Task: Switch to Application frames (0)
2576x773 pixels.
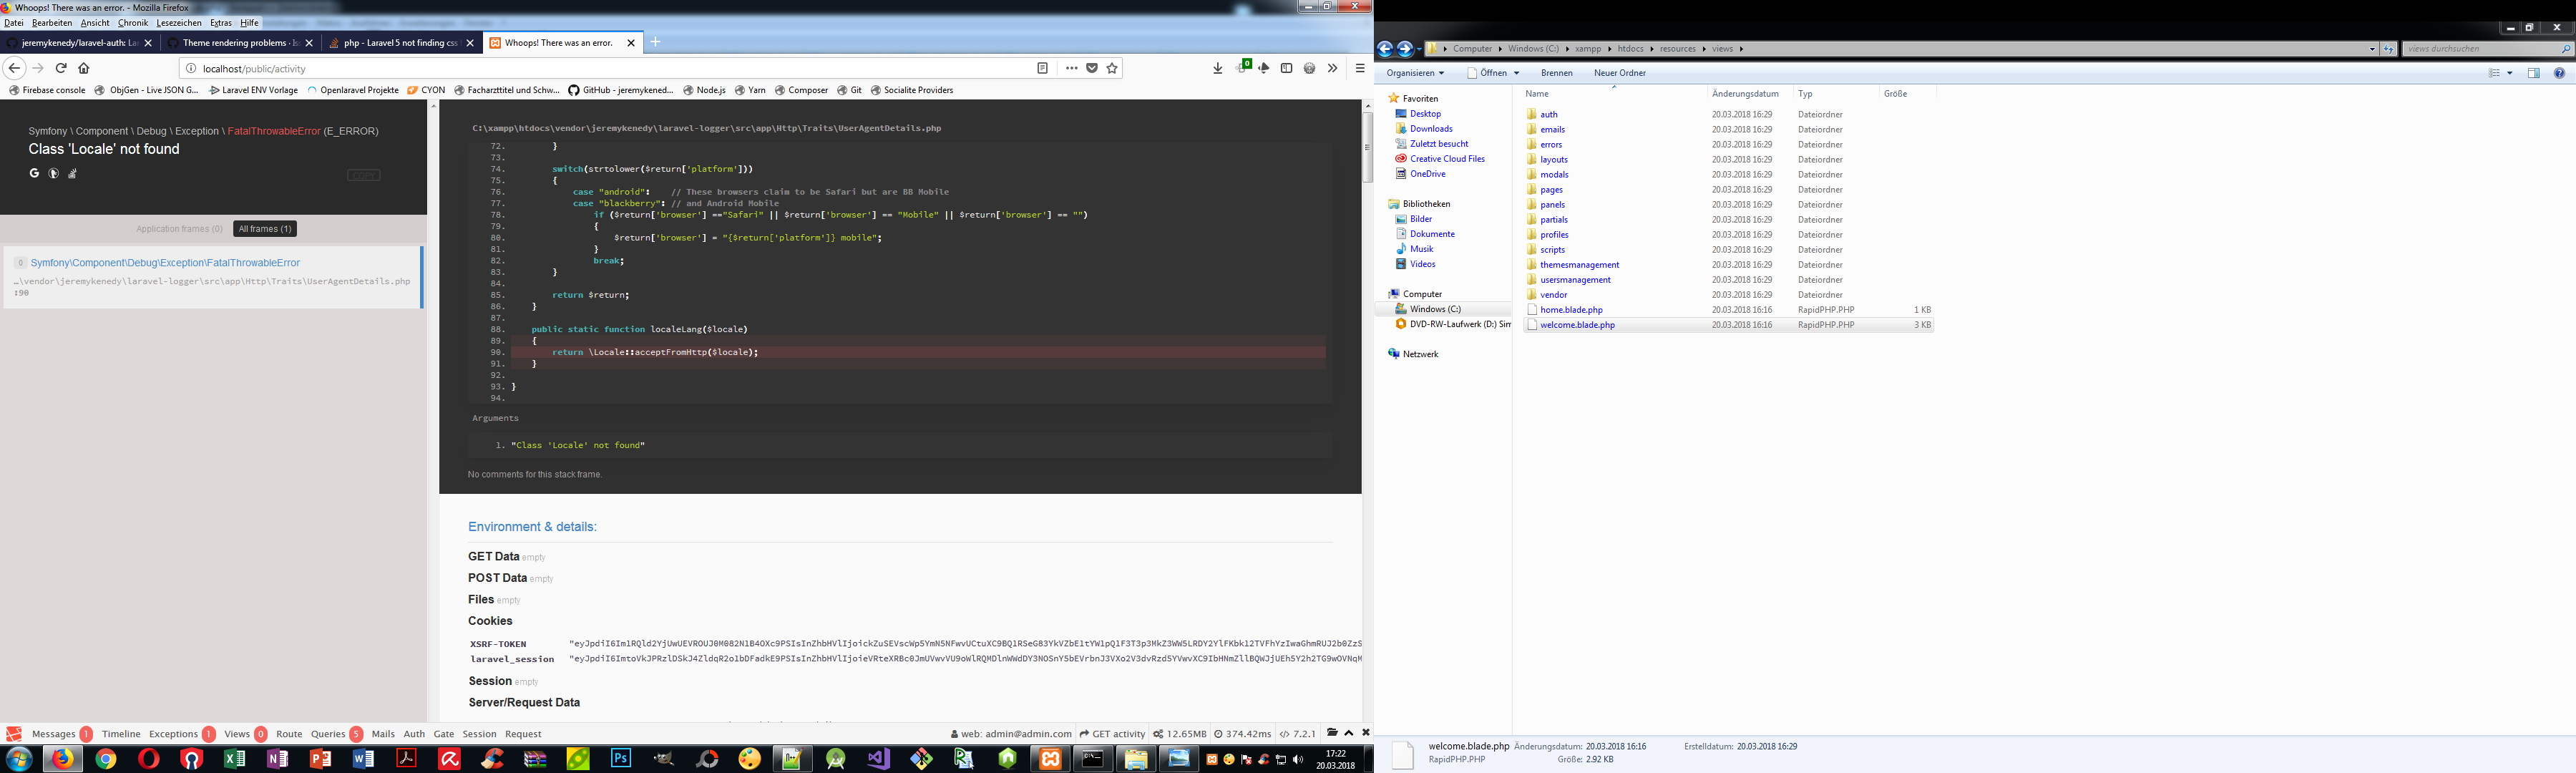Action: [179, 228]
